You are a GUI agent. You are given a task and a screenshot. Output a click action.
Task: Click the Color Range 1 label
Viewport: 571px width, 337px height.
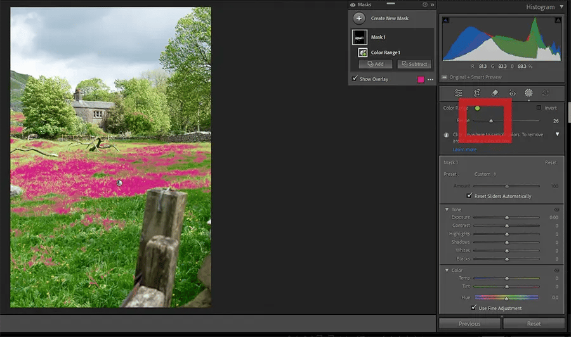[x=385, y=53]
